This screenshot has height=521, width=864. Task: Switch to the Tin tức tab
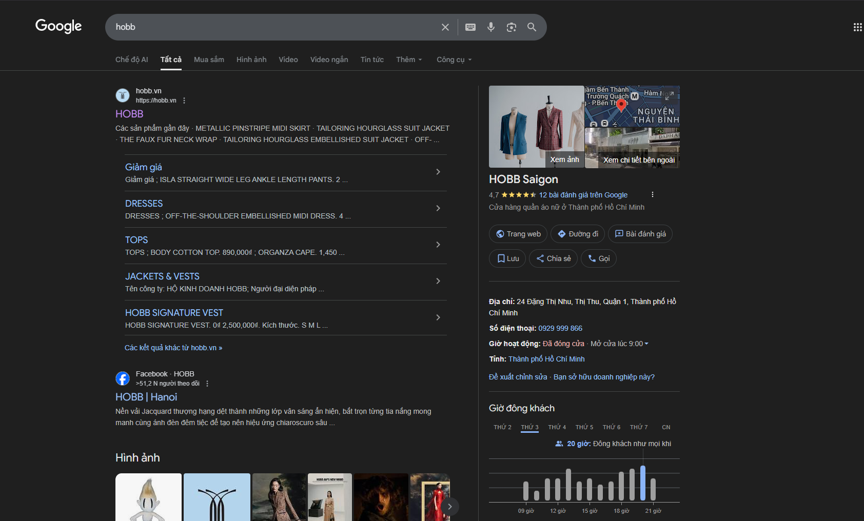(x=371, y=59)
